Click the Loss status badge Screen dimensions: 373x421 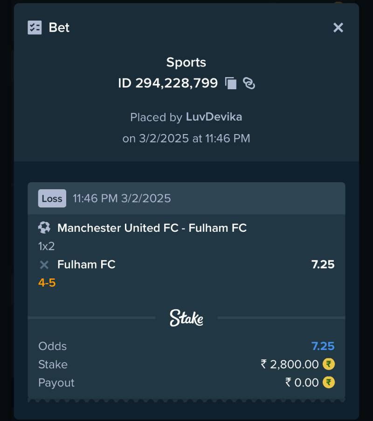[x=52, y=198]
